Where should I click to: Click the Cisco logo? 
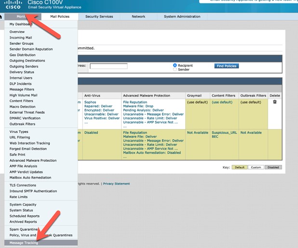coord(13,5)
